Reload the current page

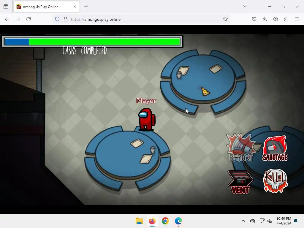coord(28,19)
